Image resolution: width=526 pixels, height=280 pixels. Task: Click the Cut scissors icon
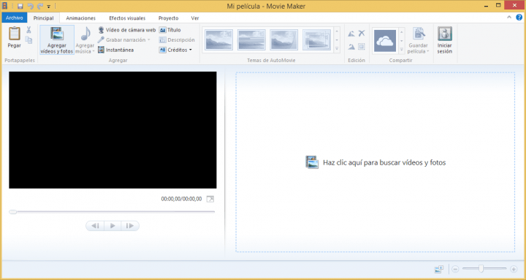coord(28,30)
